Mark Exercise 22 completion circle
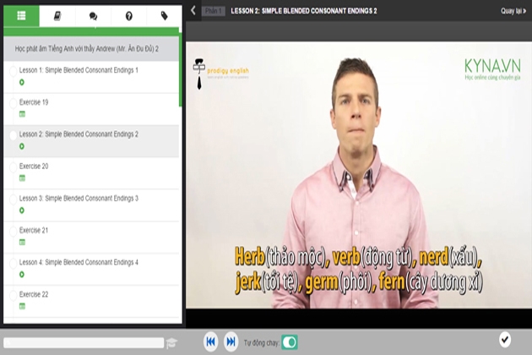This screenshot has width=532, height=355. (14, 296)
